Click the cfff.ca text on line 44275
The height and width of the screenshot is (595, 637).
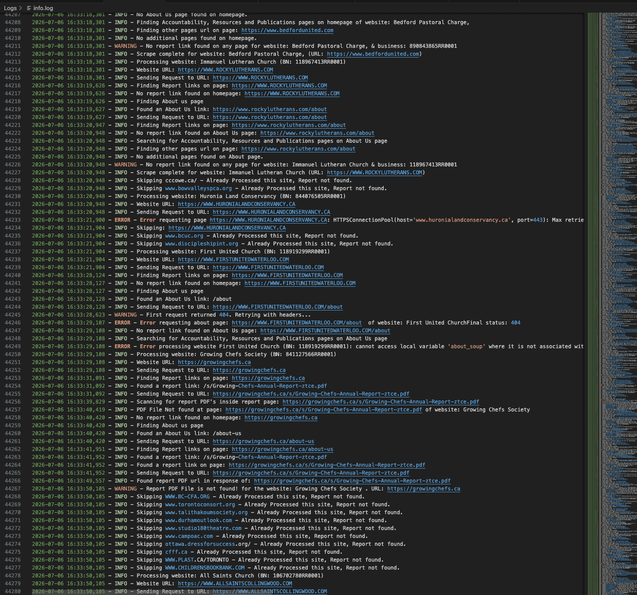point(176,552)
